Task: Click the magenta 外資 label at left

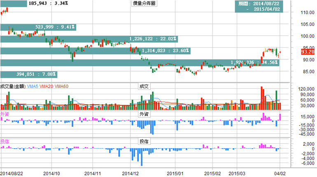Action: 5,114
